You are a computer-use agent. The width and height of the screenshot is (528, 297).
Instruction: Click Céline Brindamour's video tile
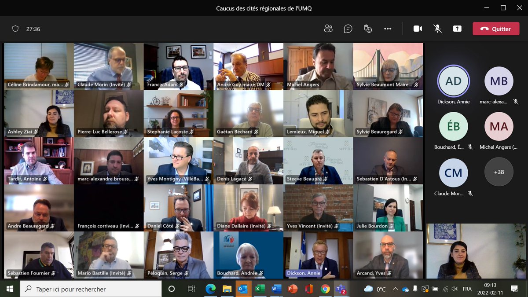pyautogui.click(x=39, y=66)
